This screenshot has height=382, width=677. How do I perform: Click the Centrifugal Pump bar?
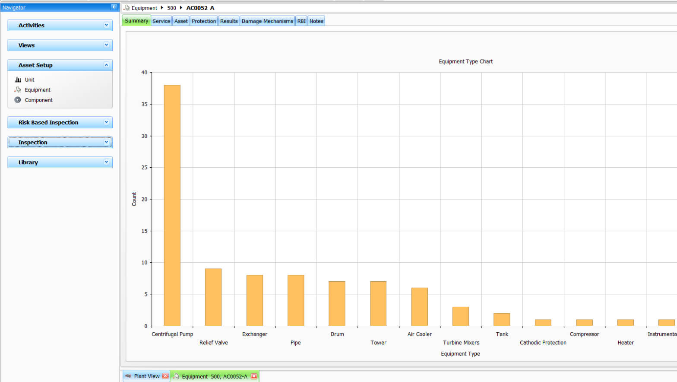[x=172, y=205]
